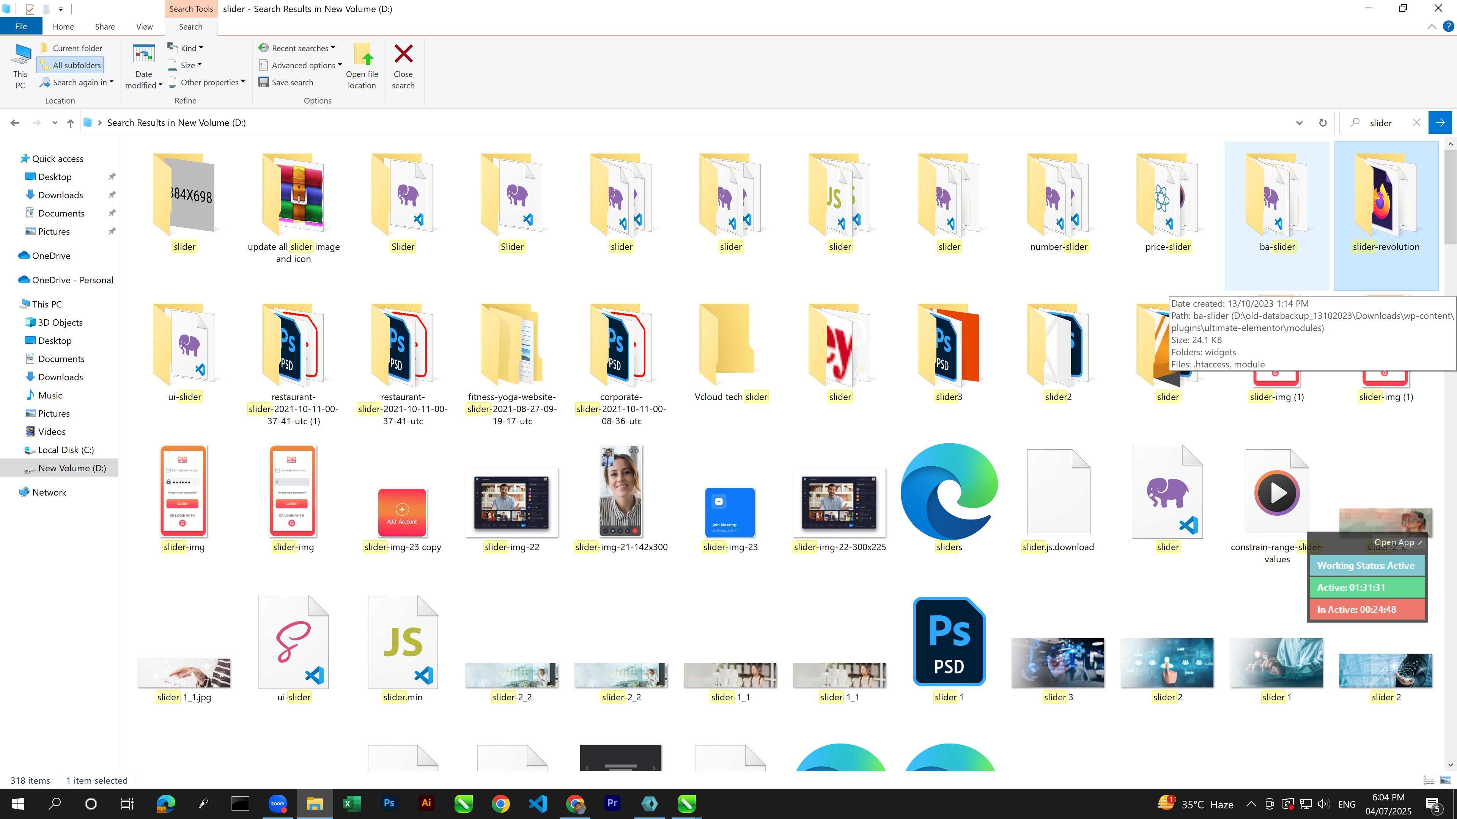
Task: Click the blue search go arrow
Action: pyautogui.click(x=1440, y=122)
